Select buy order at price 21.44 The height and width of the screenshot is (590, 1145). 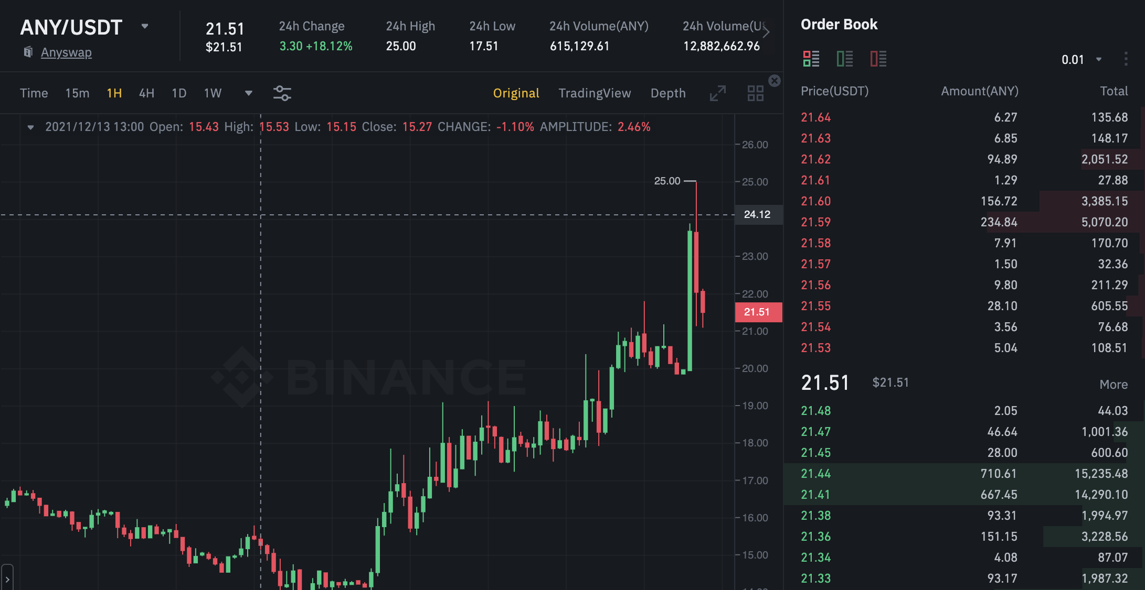coord(964,474)
